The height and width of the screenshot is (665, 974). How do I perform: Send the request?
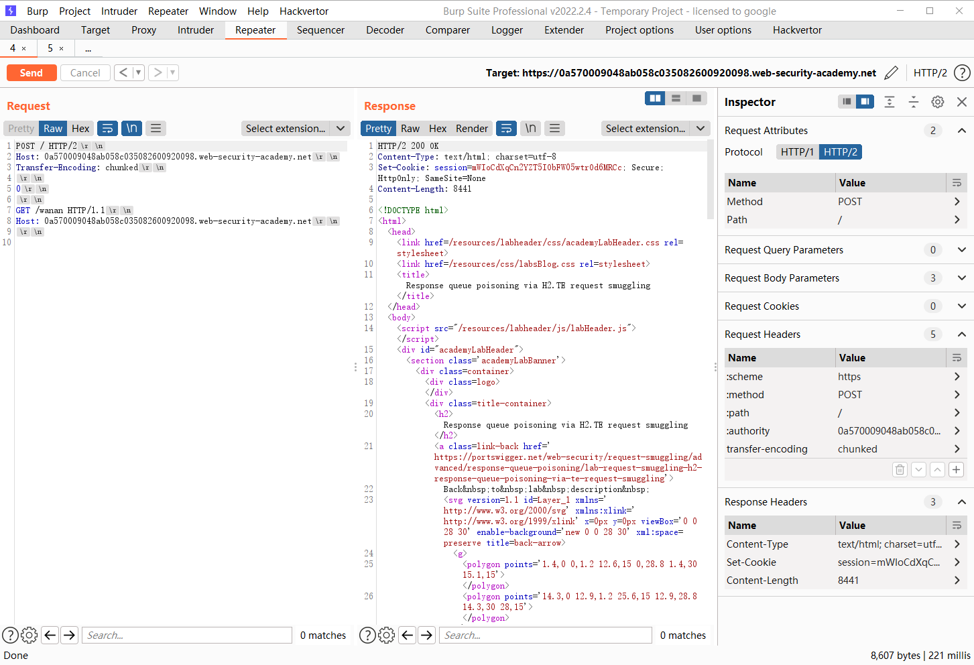(32, 72)
